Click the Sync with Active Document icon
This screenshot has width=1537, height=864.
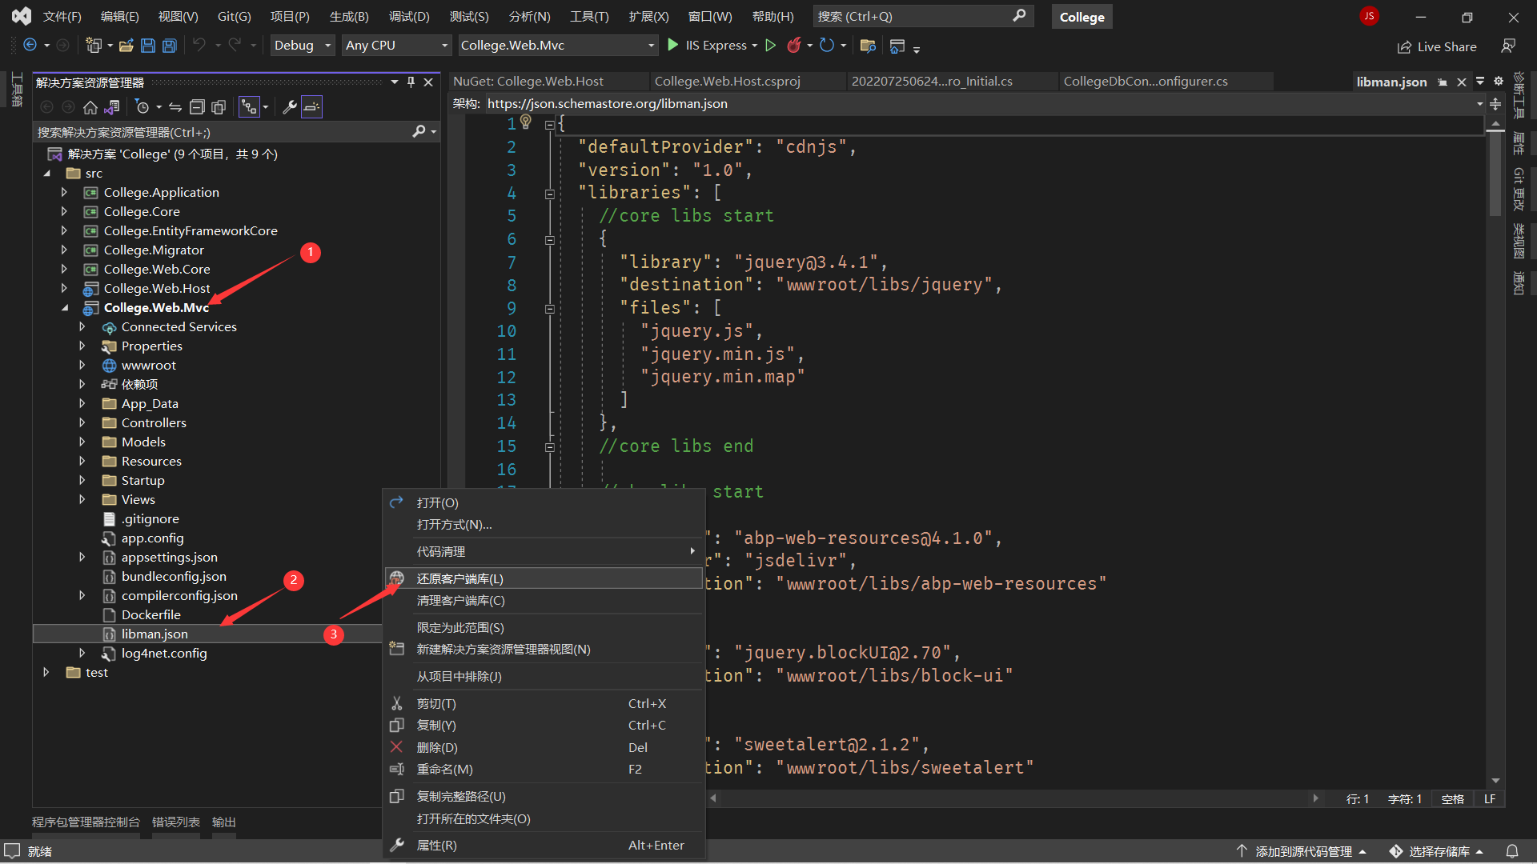[175, 107]
